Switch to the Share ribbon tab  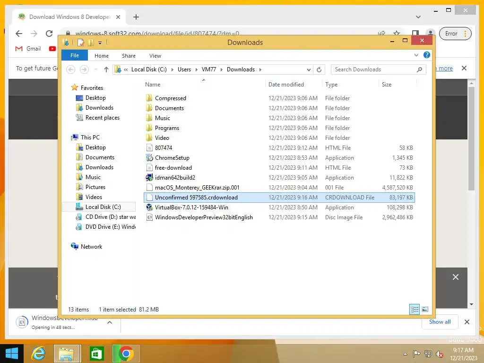click(x=129, y=56)
